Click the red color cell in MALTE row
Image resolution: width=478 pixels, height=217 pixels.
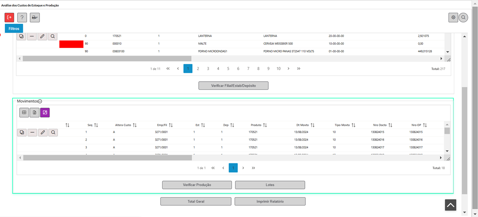click(71, 44)
